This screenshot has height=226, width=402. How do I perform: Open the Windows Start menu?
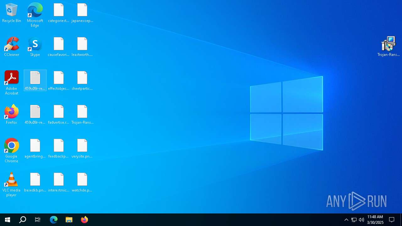click(x=8, y=220)
